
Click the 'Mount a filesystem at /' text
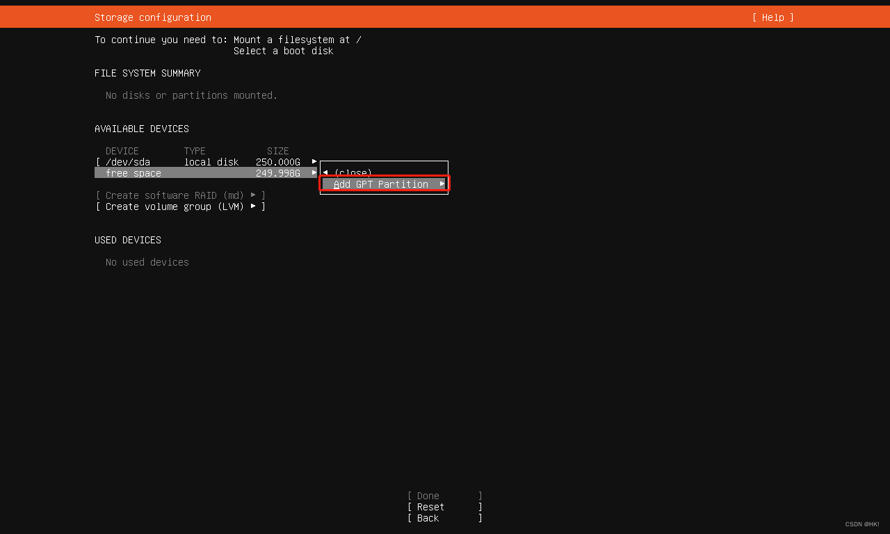click(298, 40)
